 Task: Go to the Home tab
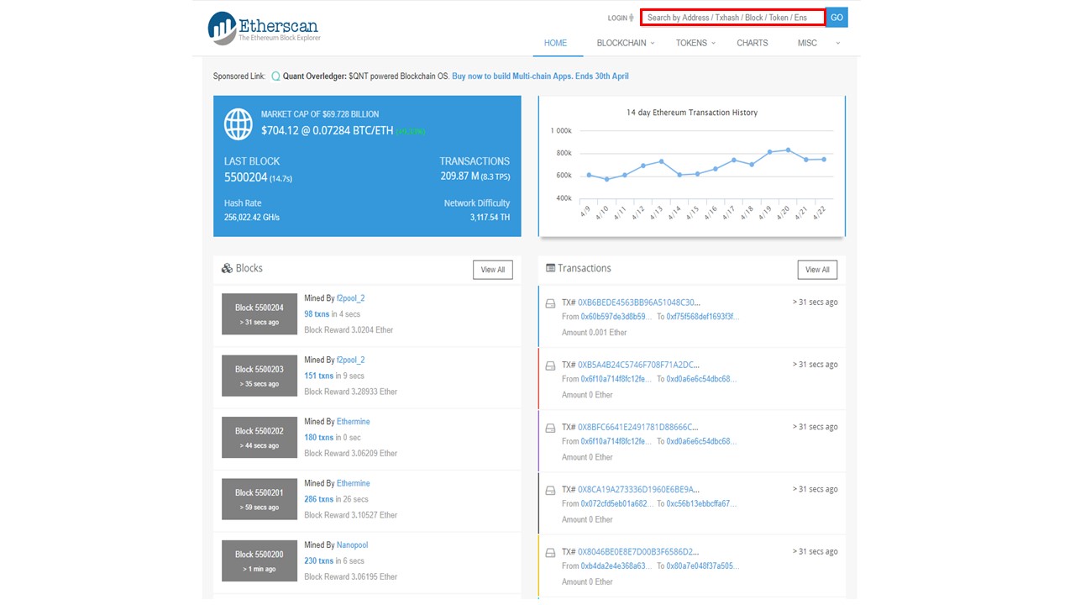[555, 43]
